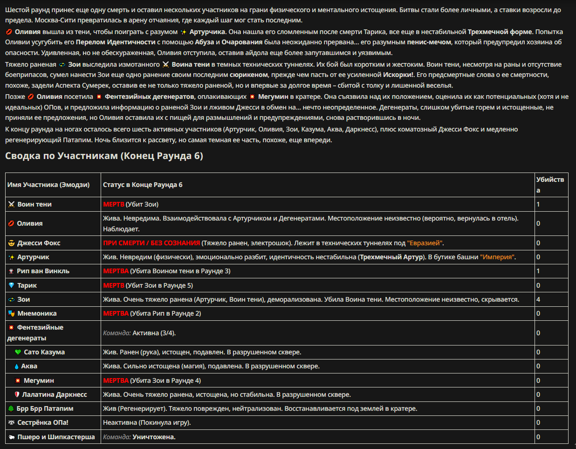Click the green heart emoji beside Сато Казума
576x449 pixels.
click(x=18, y=352)
